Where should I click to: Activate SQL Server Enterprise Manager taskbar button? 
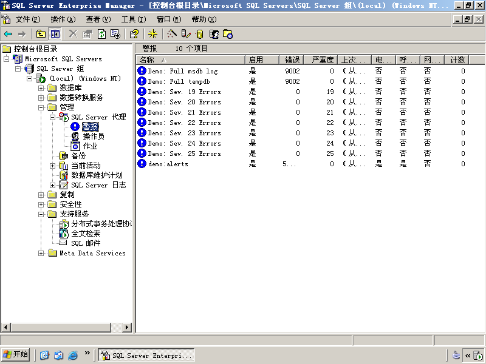point(146,355)
